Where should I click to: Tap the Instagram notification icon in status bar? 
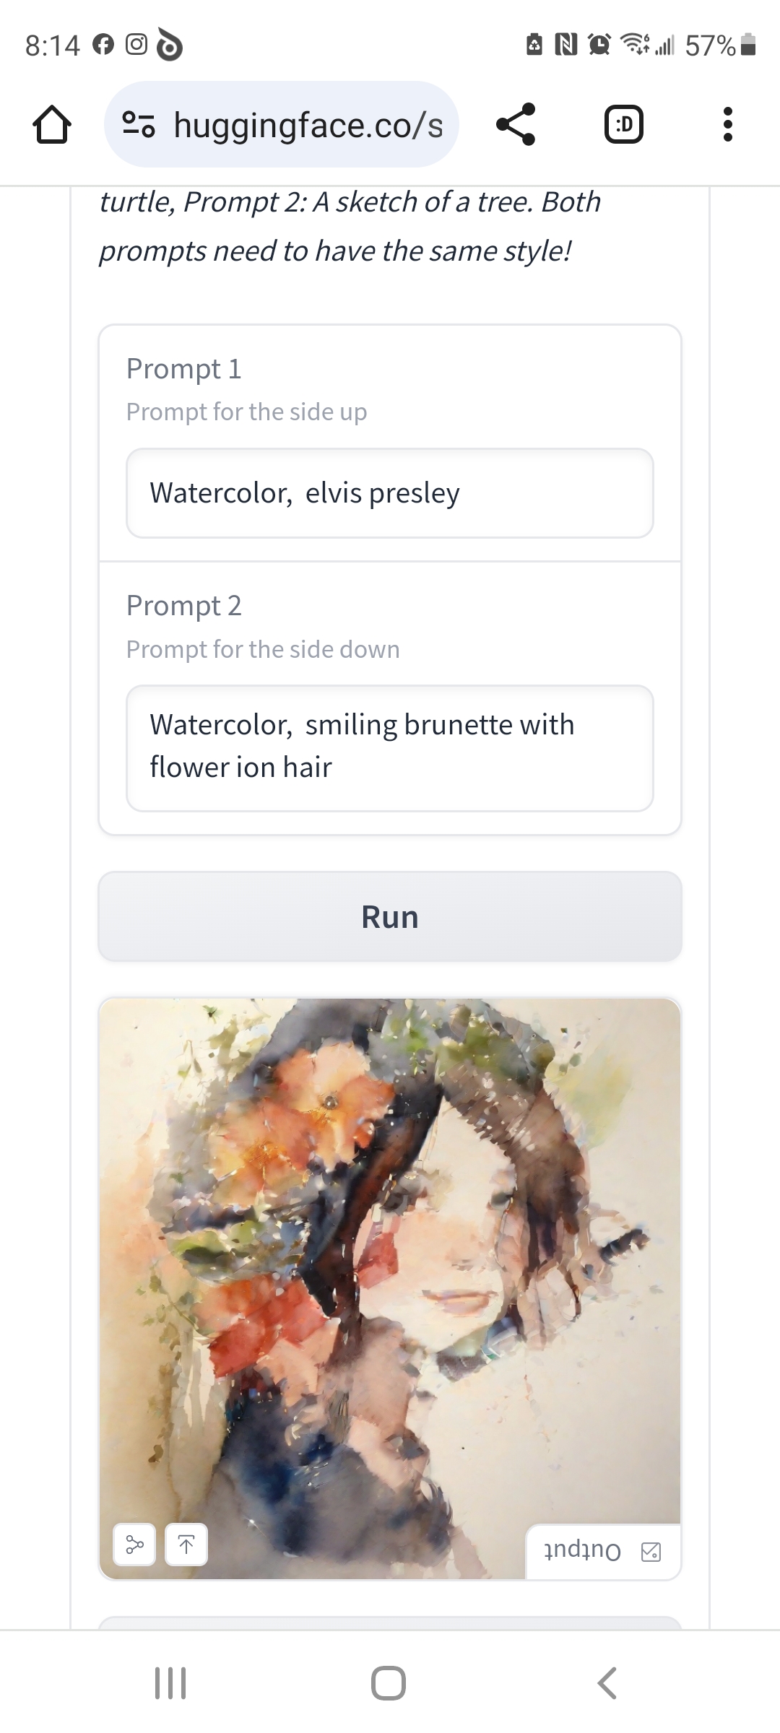tap(136, 45)
